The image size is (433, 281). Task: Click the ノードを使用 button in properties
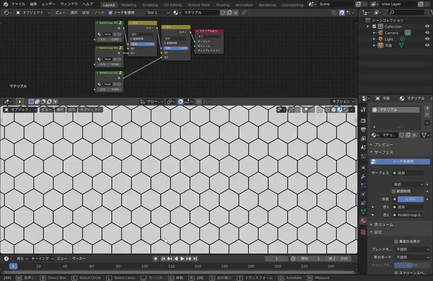400,161
